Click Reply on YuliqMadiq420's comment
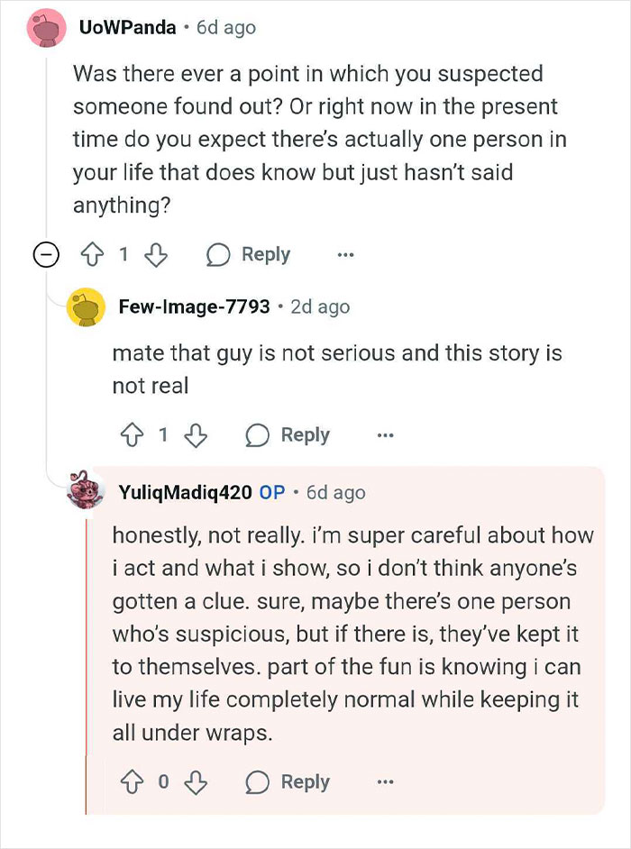The image size is (631, 849). 304,782
